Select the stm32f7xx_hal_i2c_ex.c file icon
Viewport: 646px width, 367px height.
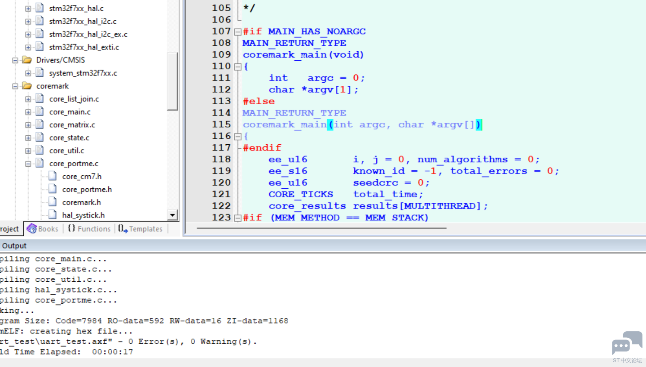tap(40, 34)
